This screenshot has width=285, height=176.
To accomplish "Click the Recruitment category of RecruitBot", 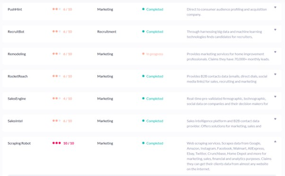I will click(x=107, y=32).
